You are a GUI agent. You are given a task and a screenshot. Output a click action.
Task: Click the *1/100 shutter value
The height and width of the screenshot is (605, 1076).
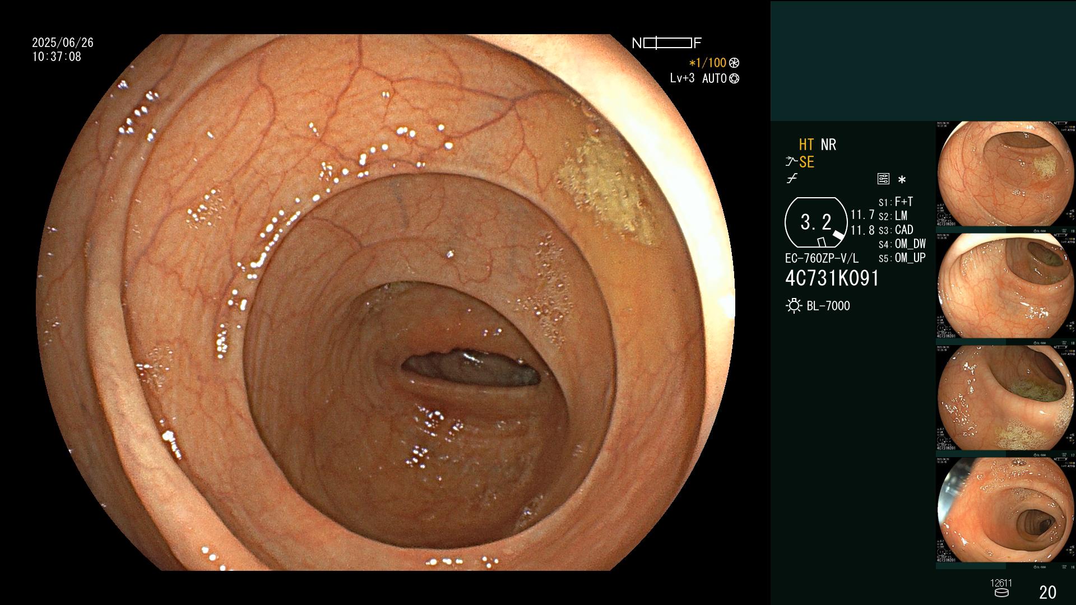pos(707,63)
